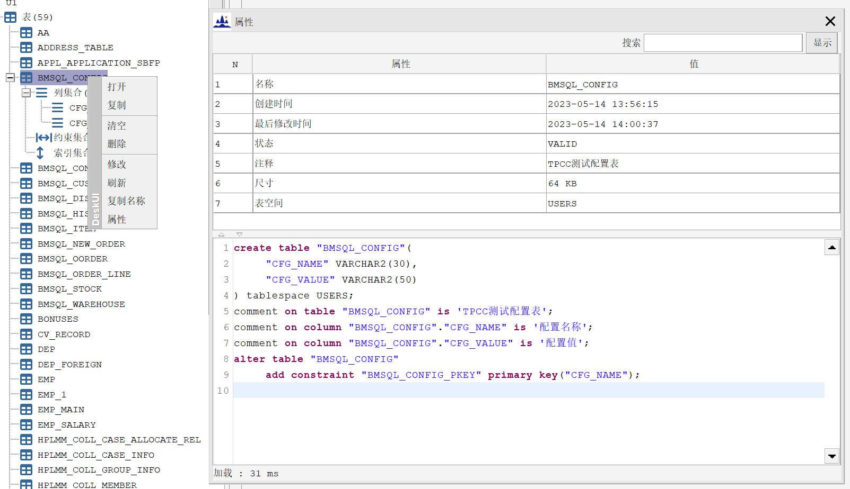
Task: Select the column set list icon
Action: pos(41,93)
